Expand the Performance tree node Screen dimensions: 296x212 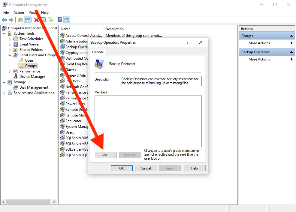[9, 71]
